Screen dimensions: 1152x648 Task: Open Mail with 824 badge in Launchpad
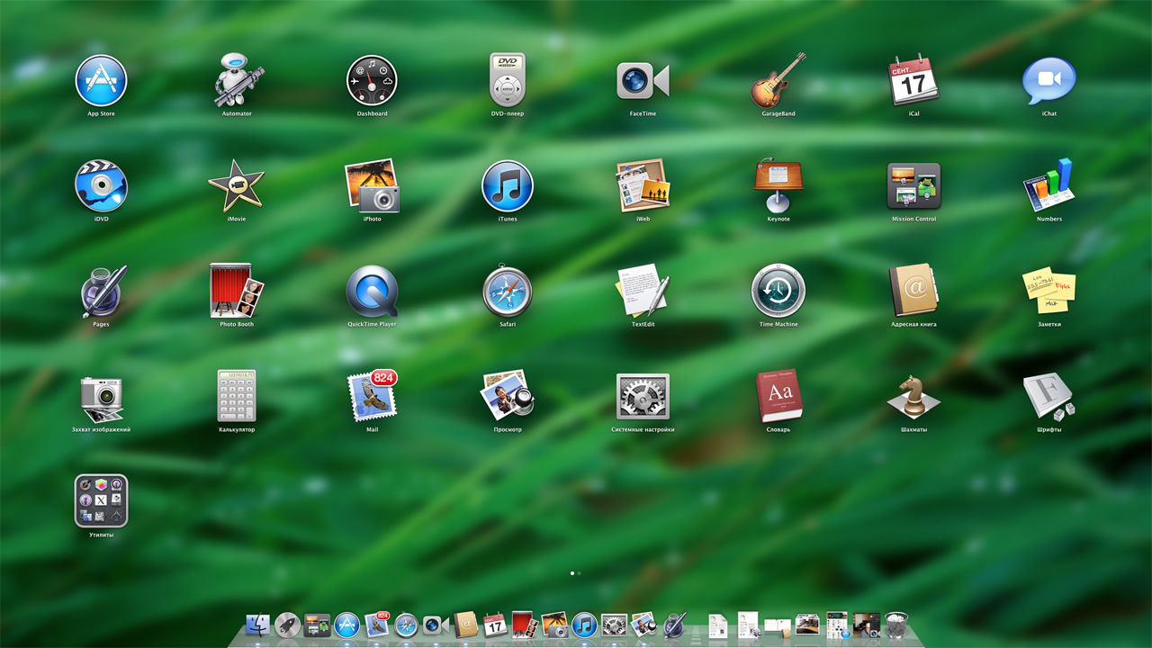click(372, 396)
